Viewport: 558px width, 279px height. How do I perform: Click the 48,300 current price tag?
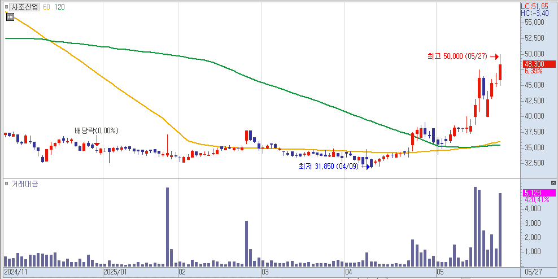pyautogui.click(x=539, y=64)
